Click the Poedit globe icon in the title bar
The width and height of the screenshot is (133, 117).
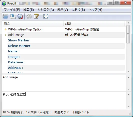[x=4, y=3]
